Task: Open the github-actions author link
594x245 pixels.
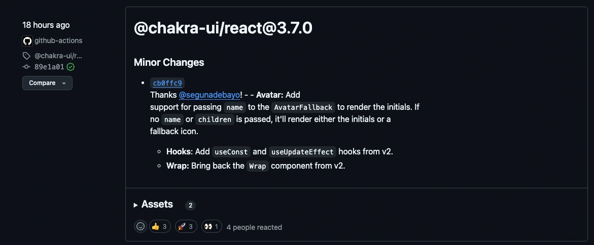Action: click(x=58, y=40)
